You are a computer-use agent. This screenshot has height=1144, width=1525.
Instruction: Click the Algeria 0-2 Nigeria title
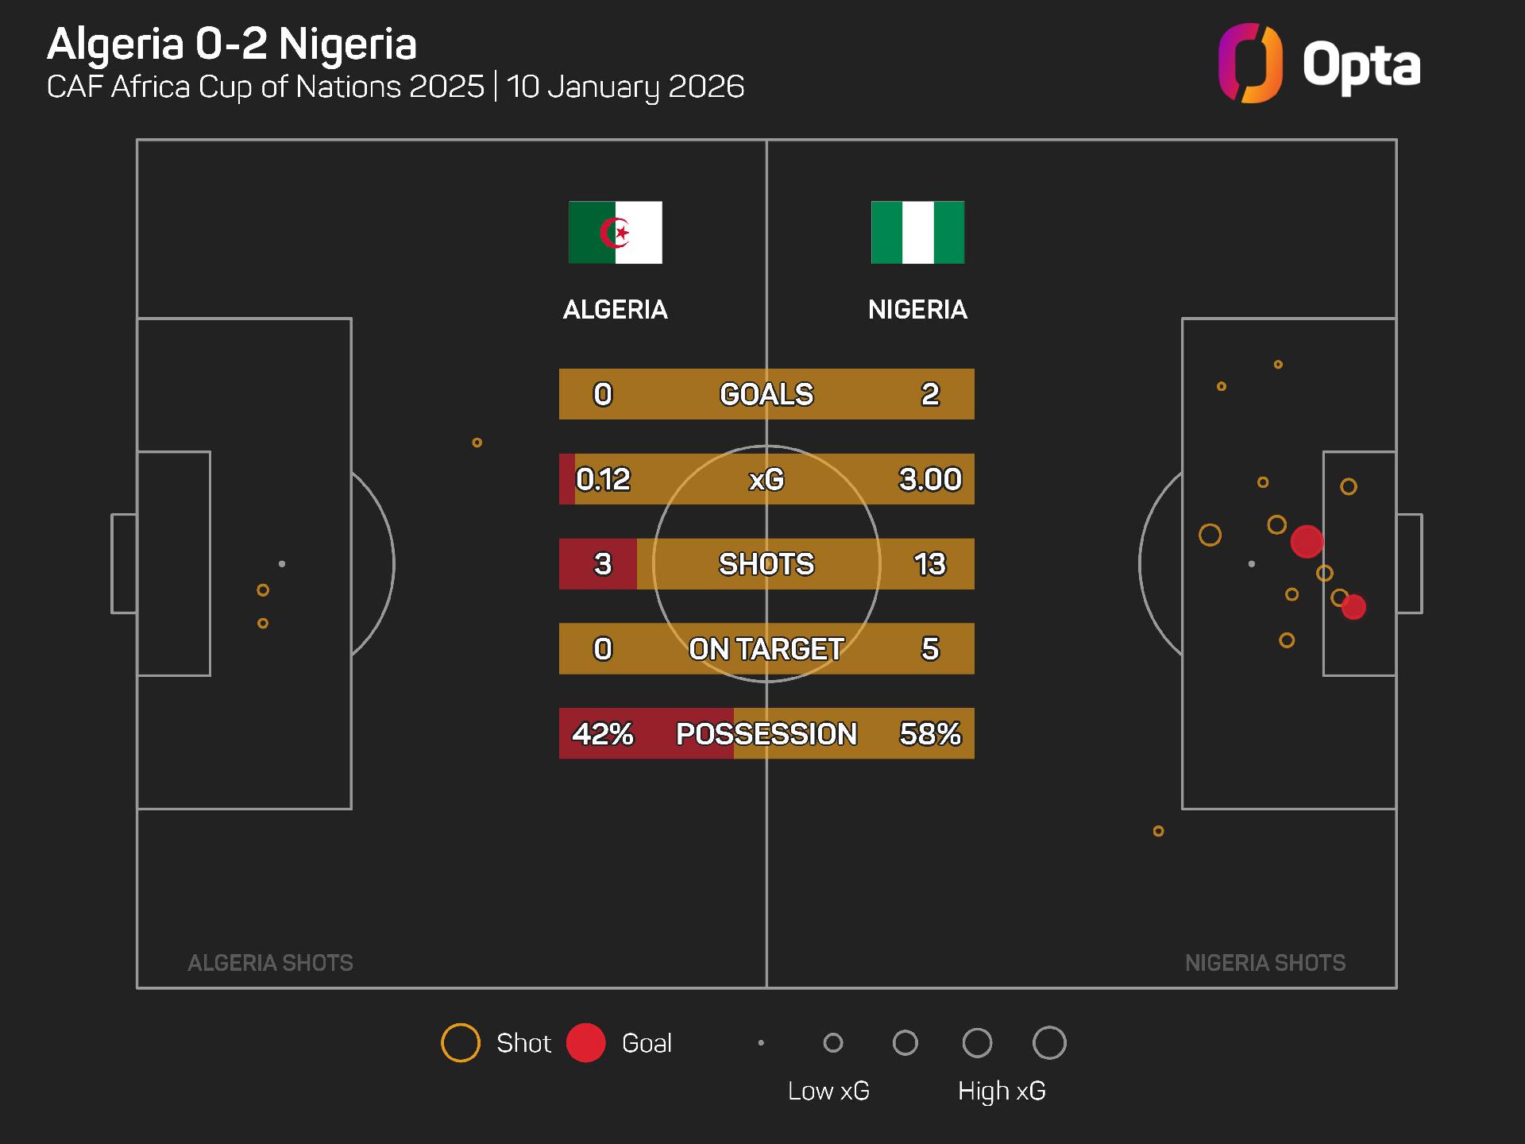[x=232, y=44]
